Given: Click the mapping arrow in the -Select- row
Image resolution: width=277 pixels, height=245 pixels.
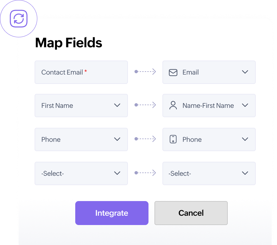Looking at the screenshot, I should (x=145, y=173).
